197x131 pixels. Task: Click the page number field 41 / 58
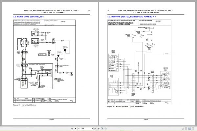click(85, 129)
